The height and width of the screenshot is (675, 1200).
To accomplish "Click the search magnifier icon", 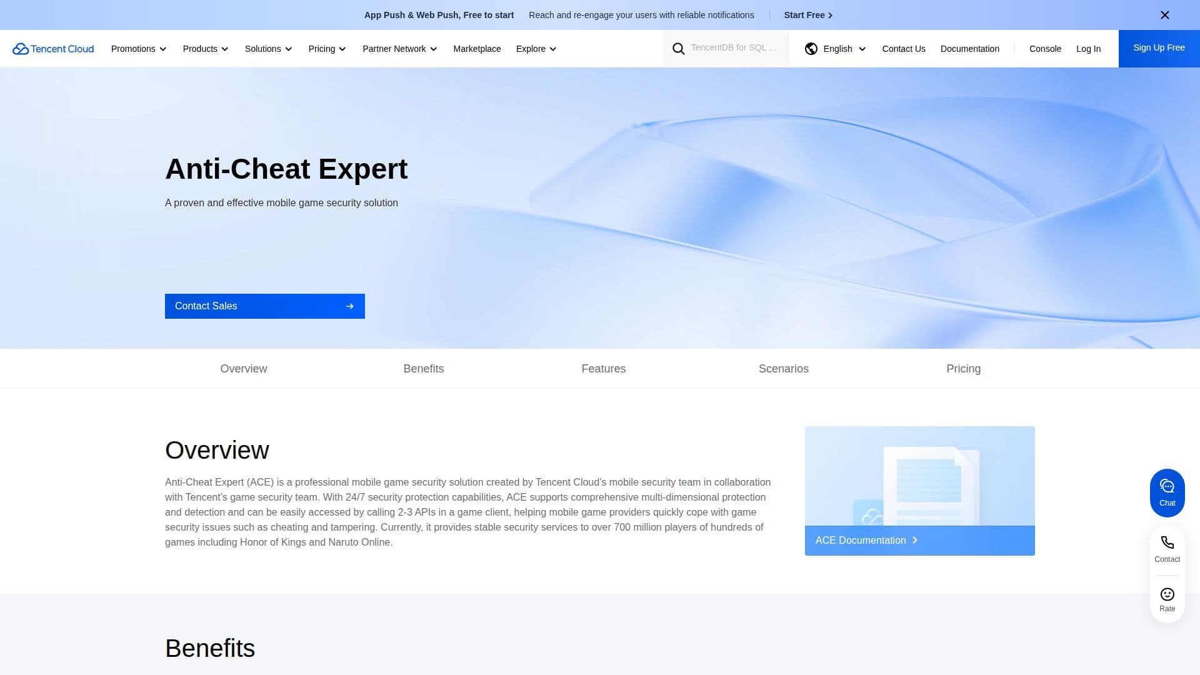I will coord(678,49).
